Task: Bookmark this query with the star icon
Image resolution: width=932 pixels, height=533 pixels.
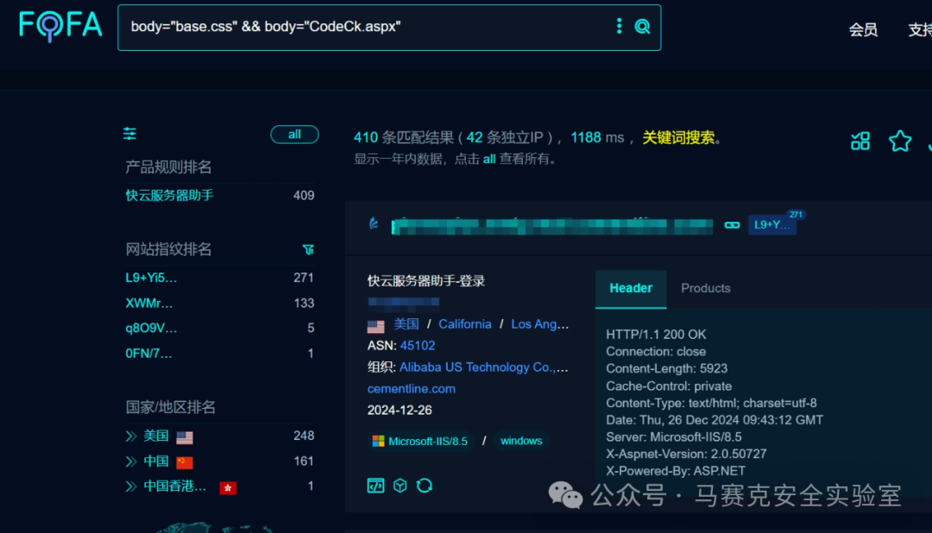Action: tap(900, 141)
